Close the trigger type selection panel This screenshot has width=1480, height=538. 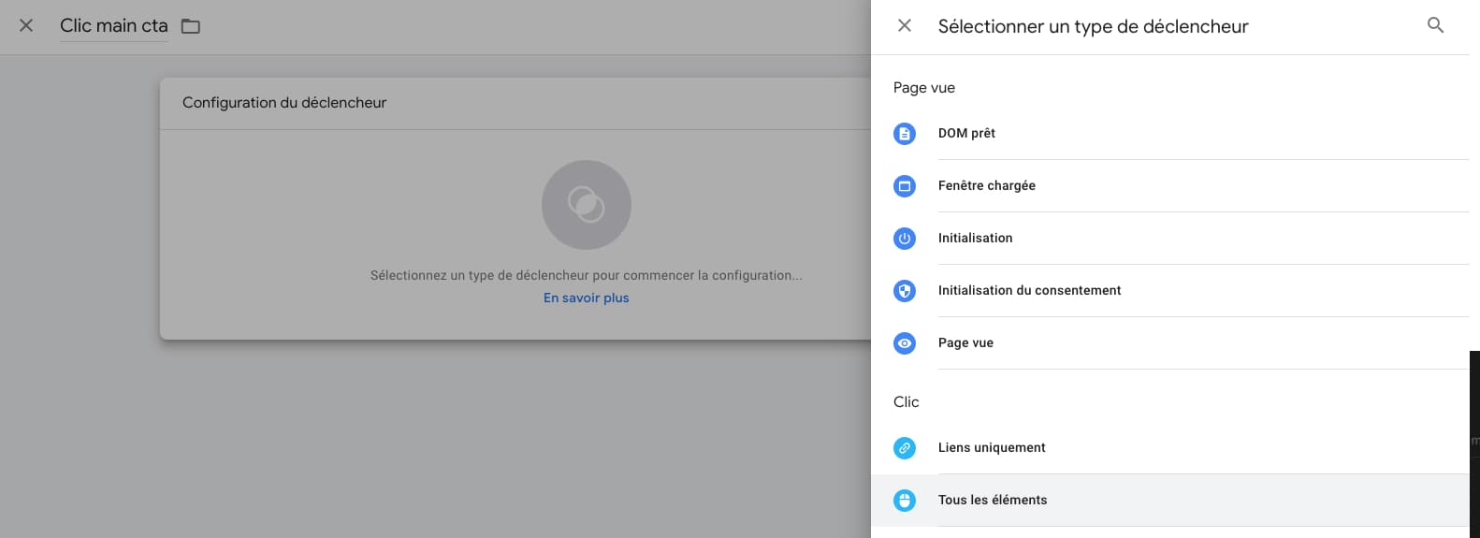905,25
